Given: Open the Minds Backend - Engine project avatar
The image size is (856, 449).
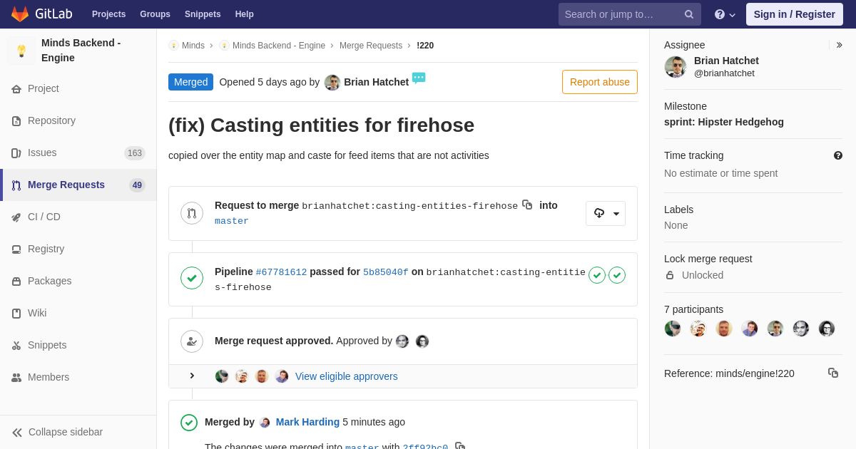Looking at the screenshot, I should pyautogui.click(x=21, y=51).
